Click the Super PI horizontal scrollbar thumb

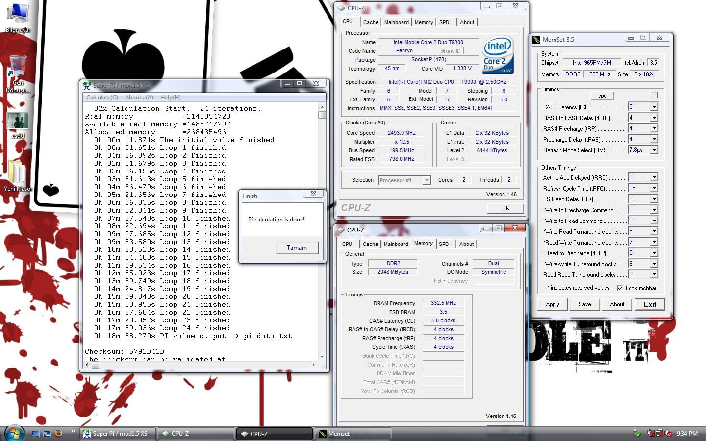click(x=95, y=365)
